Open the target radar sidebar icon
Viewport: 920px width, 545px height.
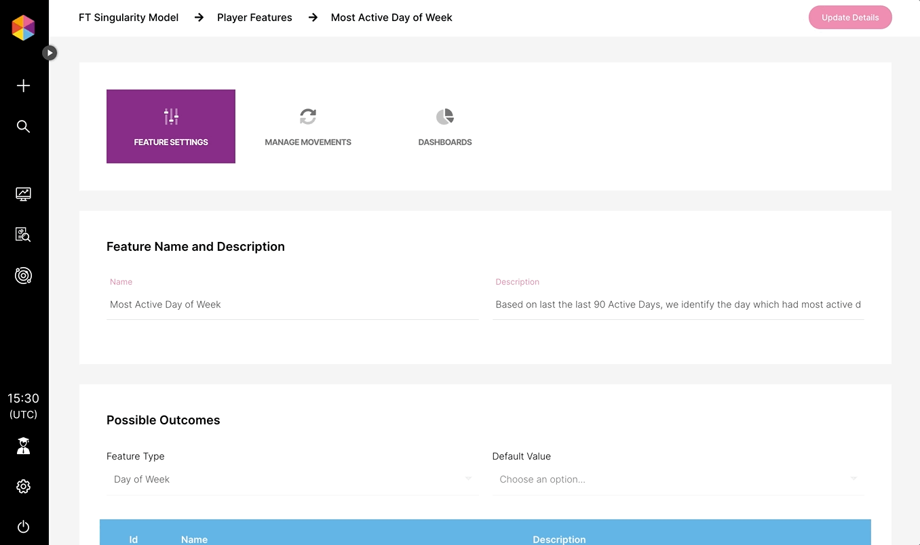pos(23,275)
